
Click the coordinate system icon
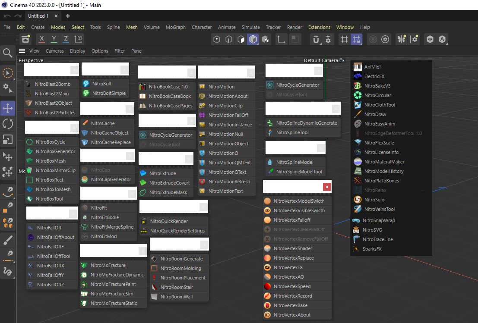coord(78,39)
